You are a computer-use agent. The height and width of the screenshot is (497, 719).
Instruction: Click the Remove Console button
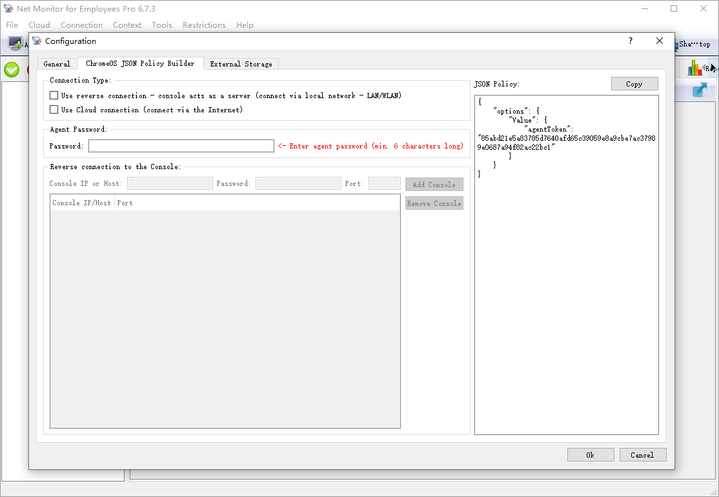[434, 203]
